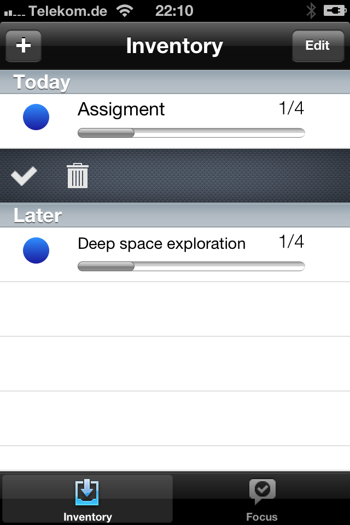
Task: Open the Inventory tab icon
Action: point(87,492)
